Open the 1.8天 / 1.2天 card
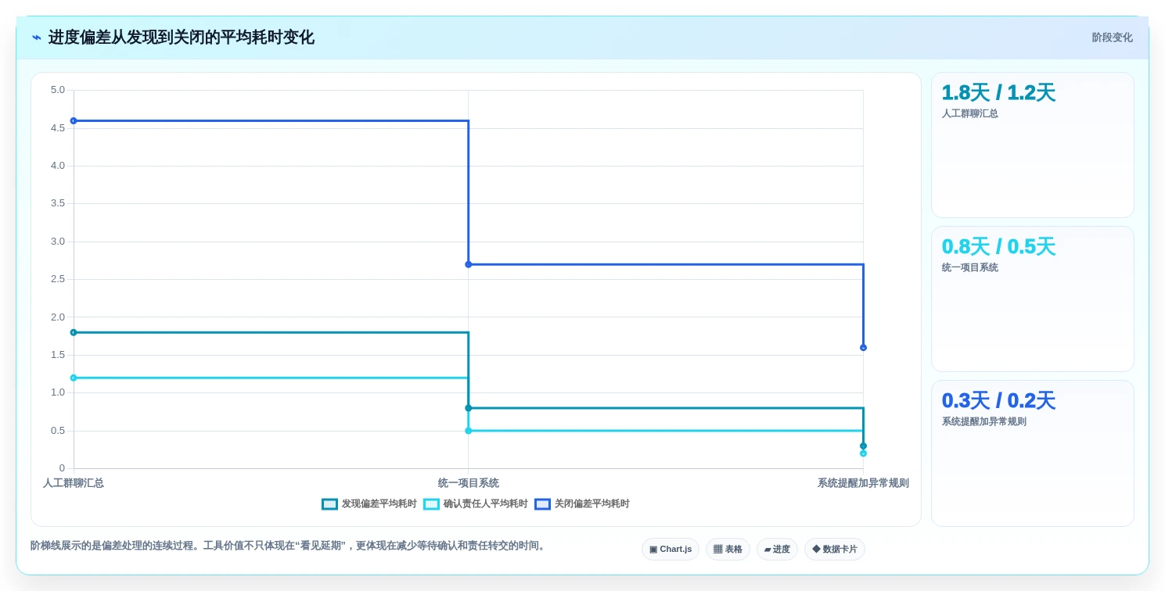 [1032, 145]
